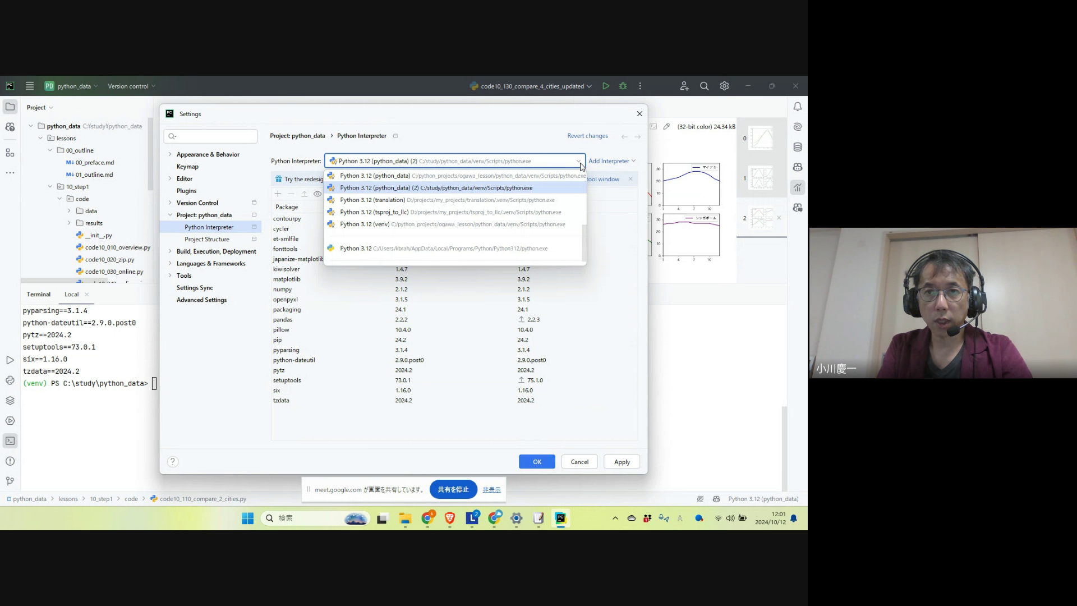Click the install package plus icon
Screen dimensions: 1077x606
278,194
